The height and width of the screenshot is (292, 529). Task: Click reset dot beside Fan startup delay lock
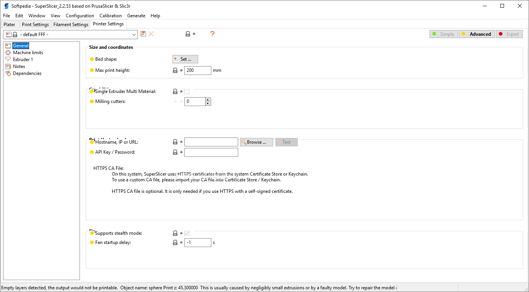tap(181, 242)
